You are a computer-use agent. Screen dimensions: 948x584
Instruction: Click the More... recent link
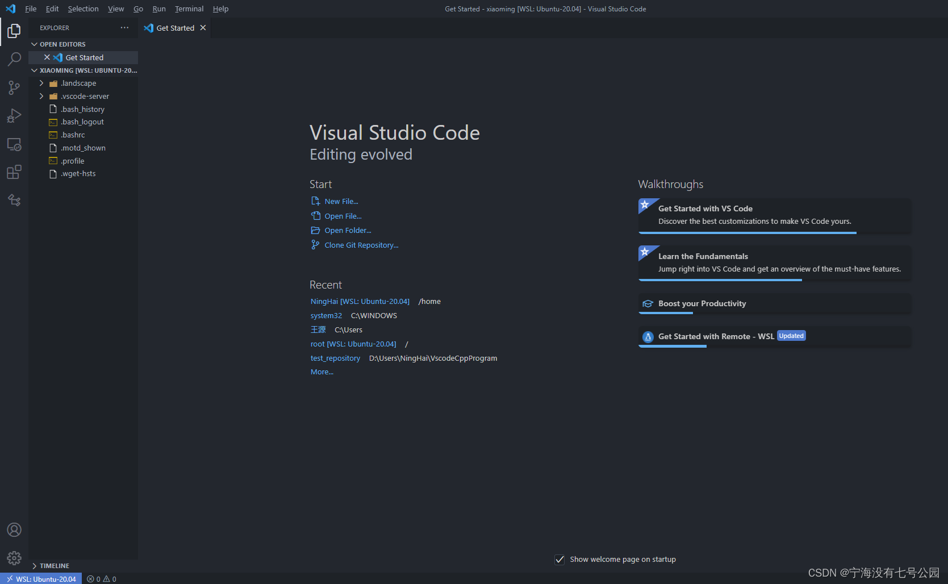(x=322, y=372)
